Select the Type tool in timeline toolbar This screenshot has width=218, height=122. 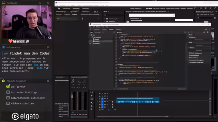[92, 106]
